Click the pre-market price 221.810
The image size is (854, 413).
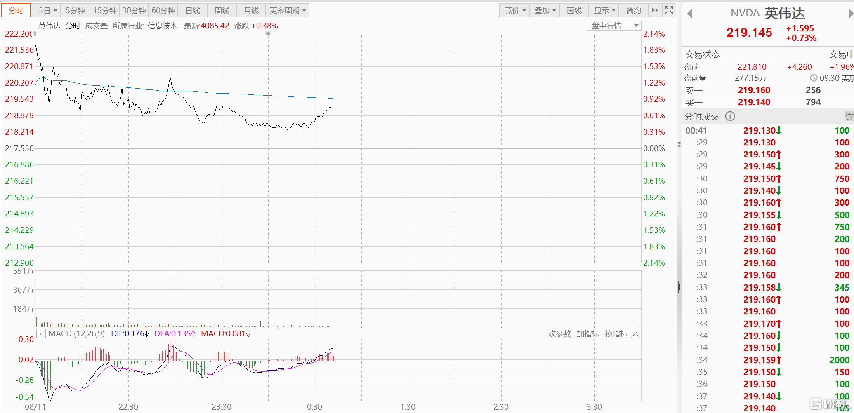tap(752, 67)
